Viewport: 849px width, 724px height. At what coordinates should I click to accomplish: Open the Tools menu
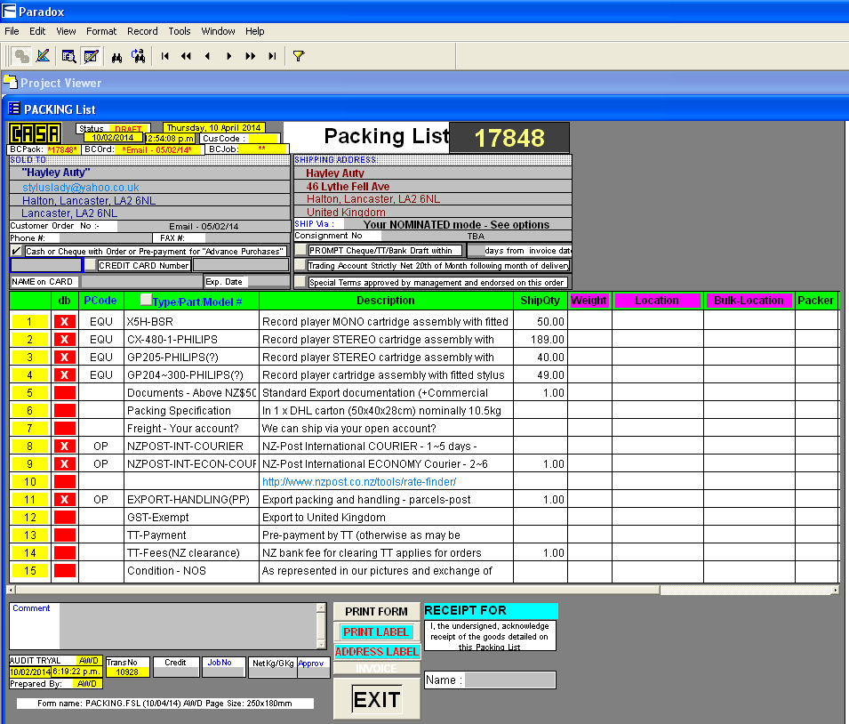pos(180,31)
